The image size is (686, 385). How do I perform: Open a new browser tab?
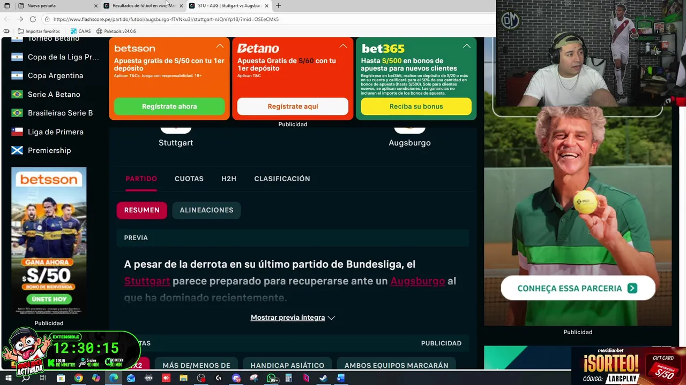[278, 6]
